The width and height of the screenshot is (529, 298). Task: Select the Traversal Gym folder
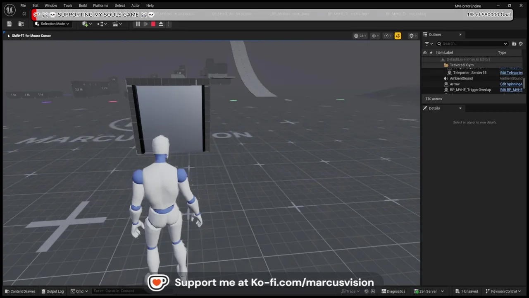click(462, 65)
